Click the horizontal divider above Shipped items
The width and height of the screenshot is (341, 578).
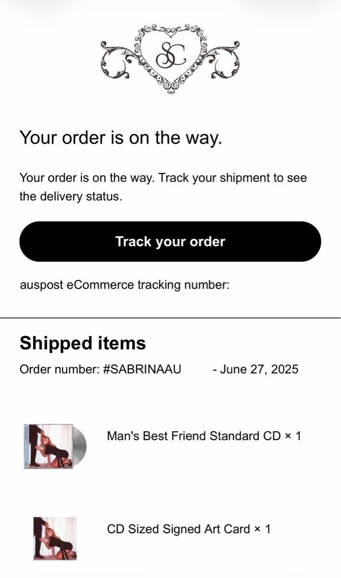pos(170,318)
